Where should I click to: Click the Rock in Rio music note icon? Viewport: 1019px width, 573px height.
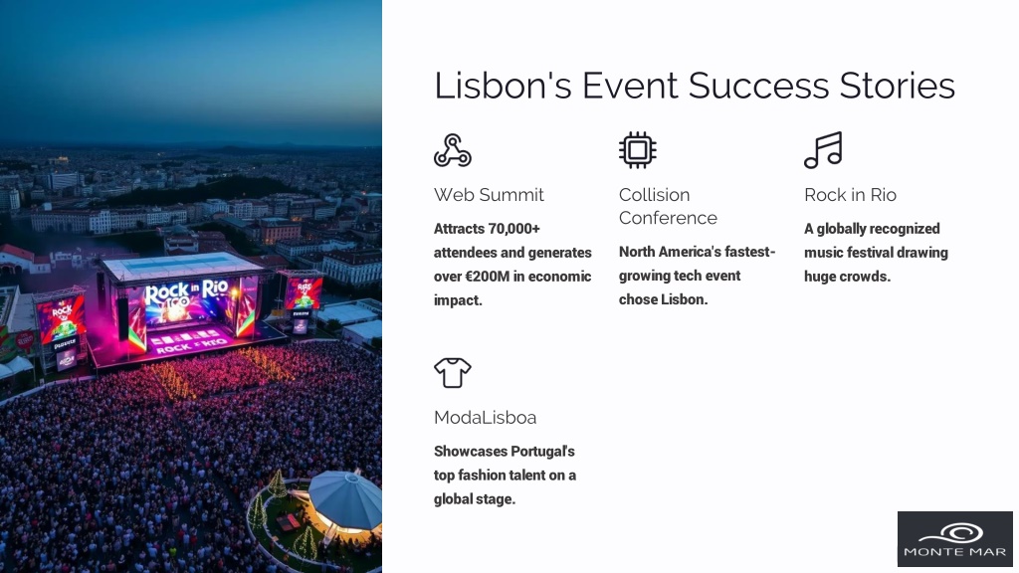click(823, 150)
